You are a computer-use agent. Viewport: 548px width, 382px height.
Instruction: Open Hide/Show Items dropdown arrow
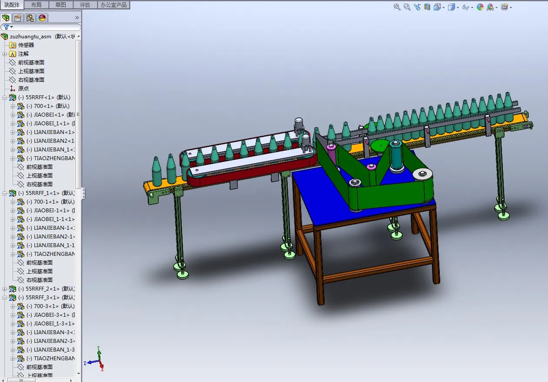[x=472, y=7]
